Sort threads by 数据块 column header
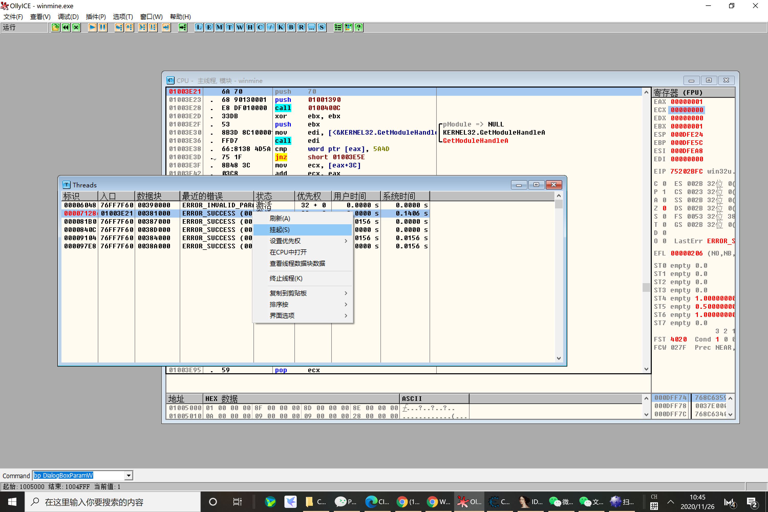Image resolution: width=768 pixels, height=512 pixels. 157,196
